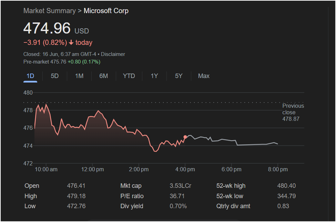This screenshot has height=222, width=336.
Task: Click the −3.91 (0.82%) change value
Action: tap(45, 42)
